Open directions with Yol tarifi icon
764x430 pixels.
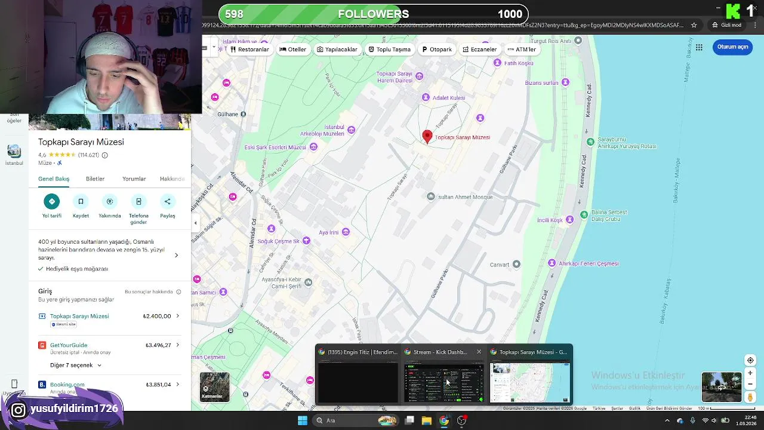52,201
